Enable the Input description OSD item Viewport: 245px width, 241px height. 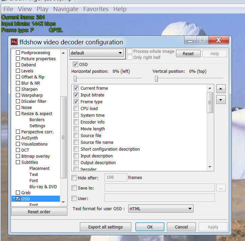pos(76,156)
